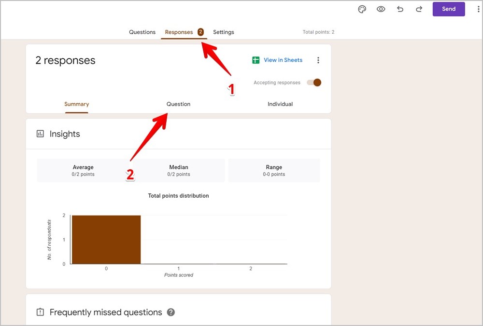
Task: Click the responses count badge
Action: [200, 32]
